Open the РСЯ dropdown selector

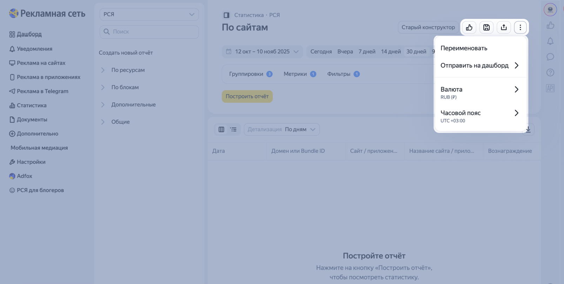click(149, 14)
